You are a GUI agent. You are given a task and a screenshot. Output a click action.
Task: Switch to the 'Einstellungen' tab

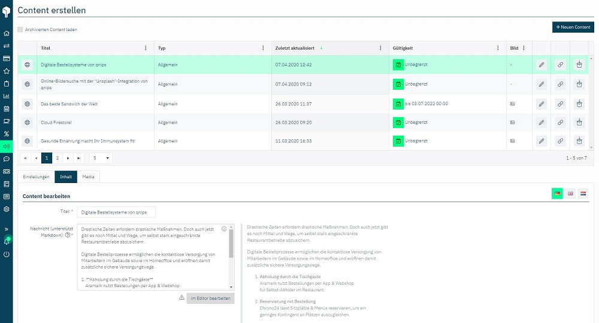click(36, 177)
